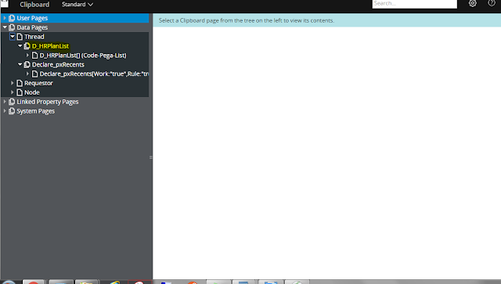Click the D_HRPlanList[] page icon
This screenshot has height=284, width=501.
[34, 56]
